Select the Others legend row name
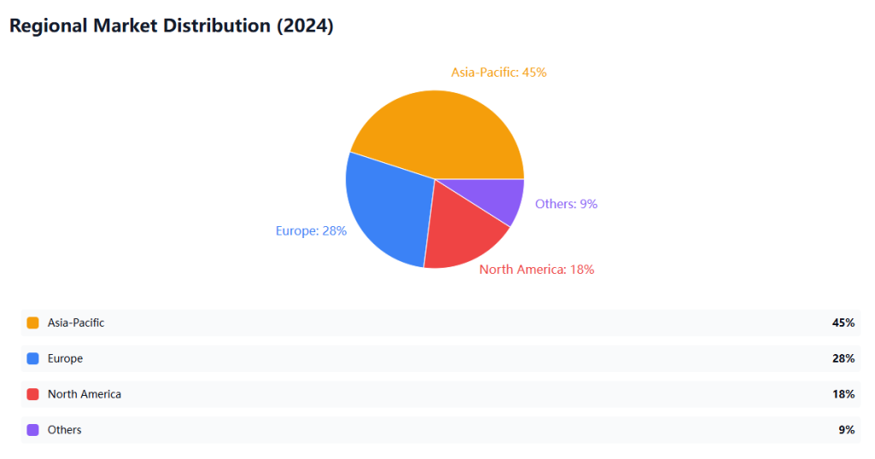The image size is (875, 459). tap(65, 430)
